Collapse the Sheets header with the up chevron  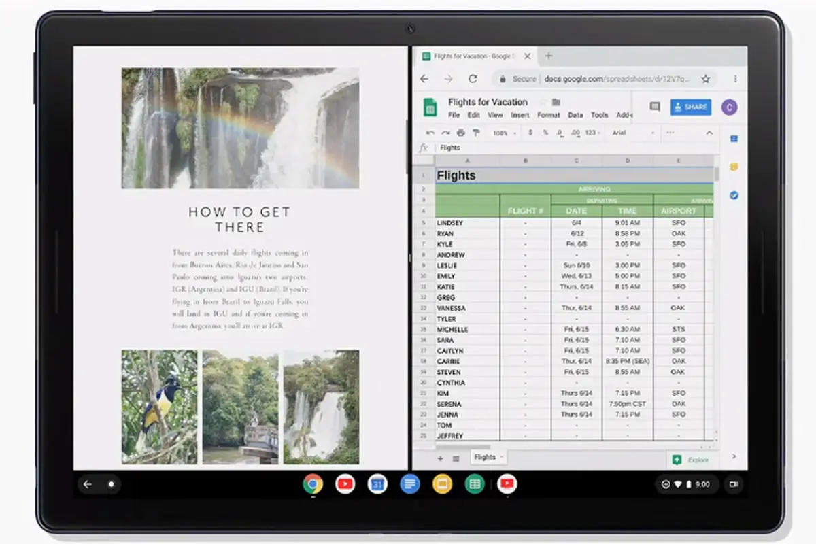pyautogui.click(x=709, y=133)
